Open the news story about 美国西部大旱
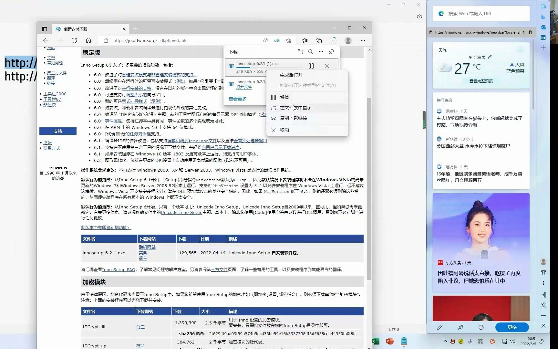Screen dimensions: 558x349 coord(473,146)
